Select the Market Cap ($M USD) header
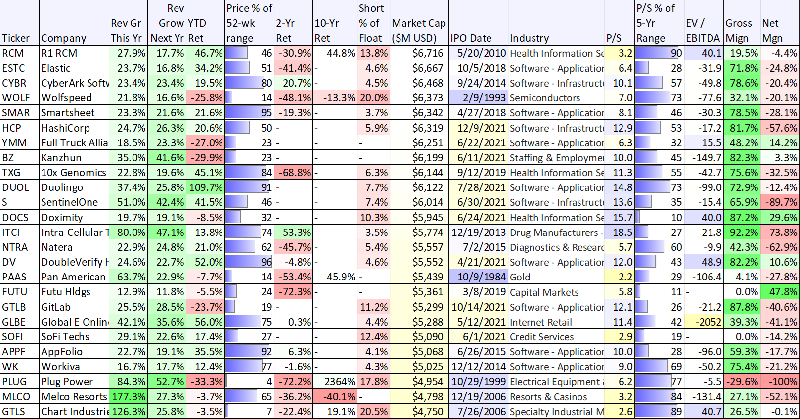 pos(419,23)
